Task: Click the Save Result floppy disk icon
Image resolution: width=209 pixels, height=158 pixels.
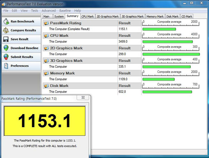Action: coord(6,39)
